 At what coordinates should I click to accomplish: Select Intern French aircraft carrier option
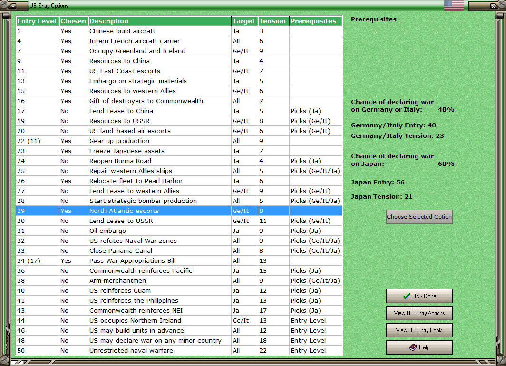[x=179, y=41]
